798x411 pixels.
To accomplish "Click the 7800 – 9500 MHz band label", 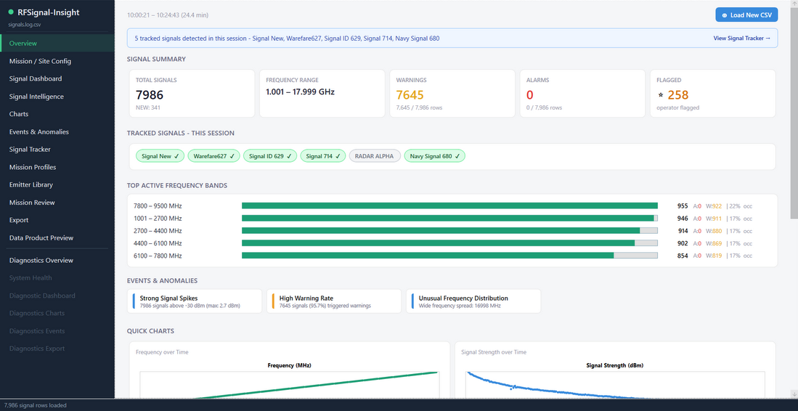I will 158,206.
